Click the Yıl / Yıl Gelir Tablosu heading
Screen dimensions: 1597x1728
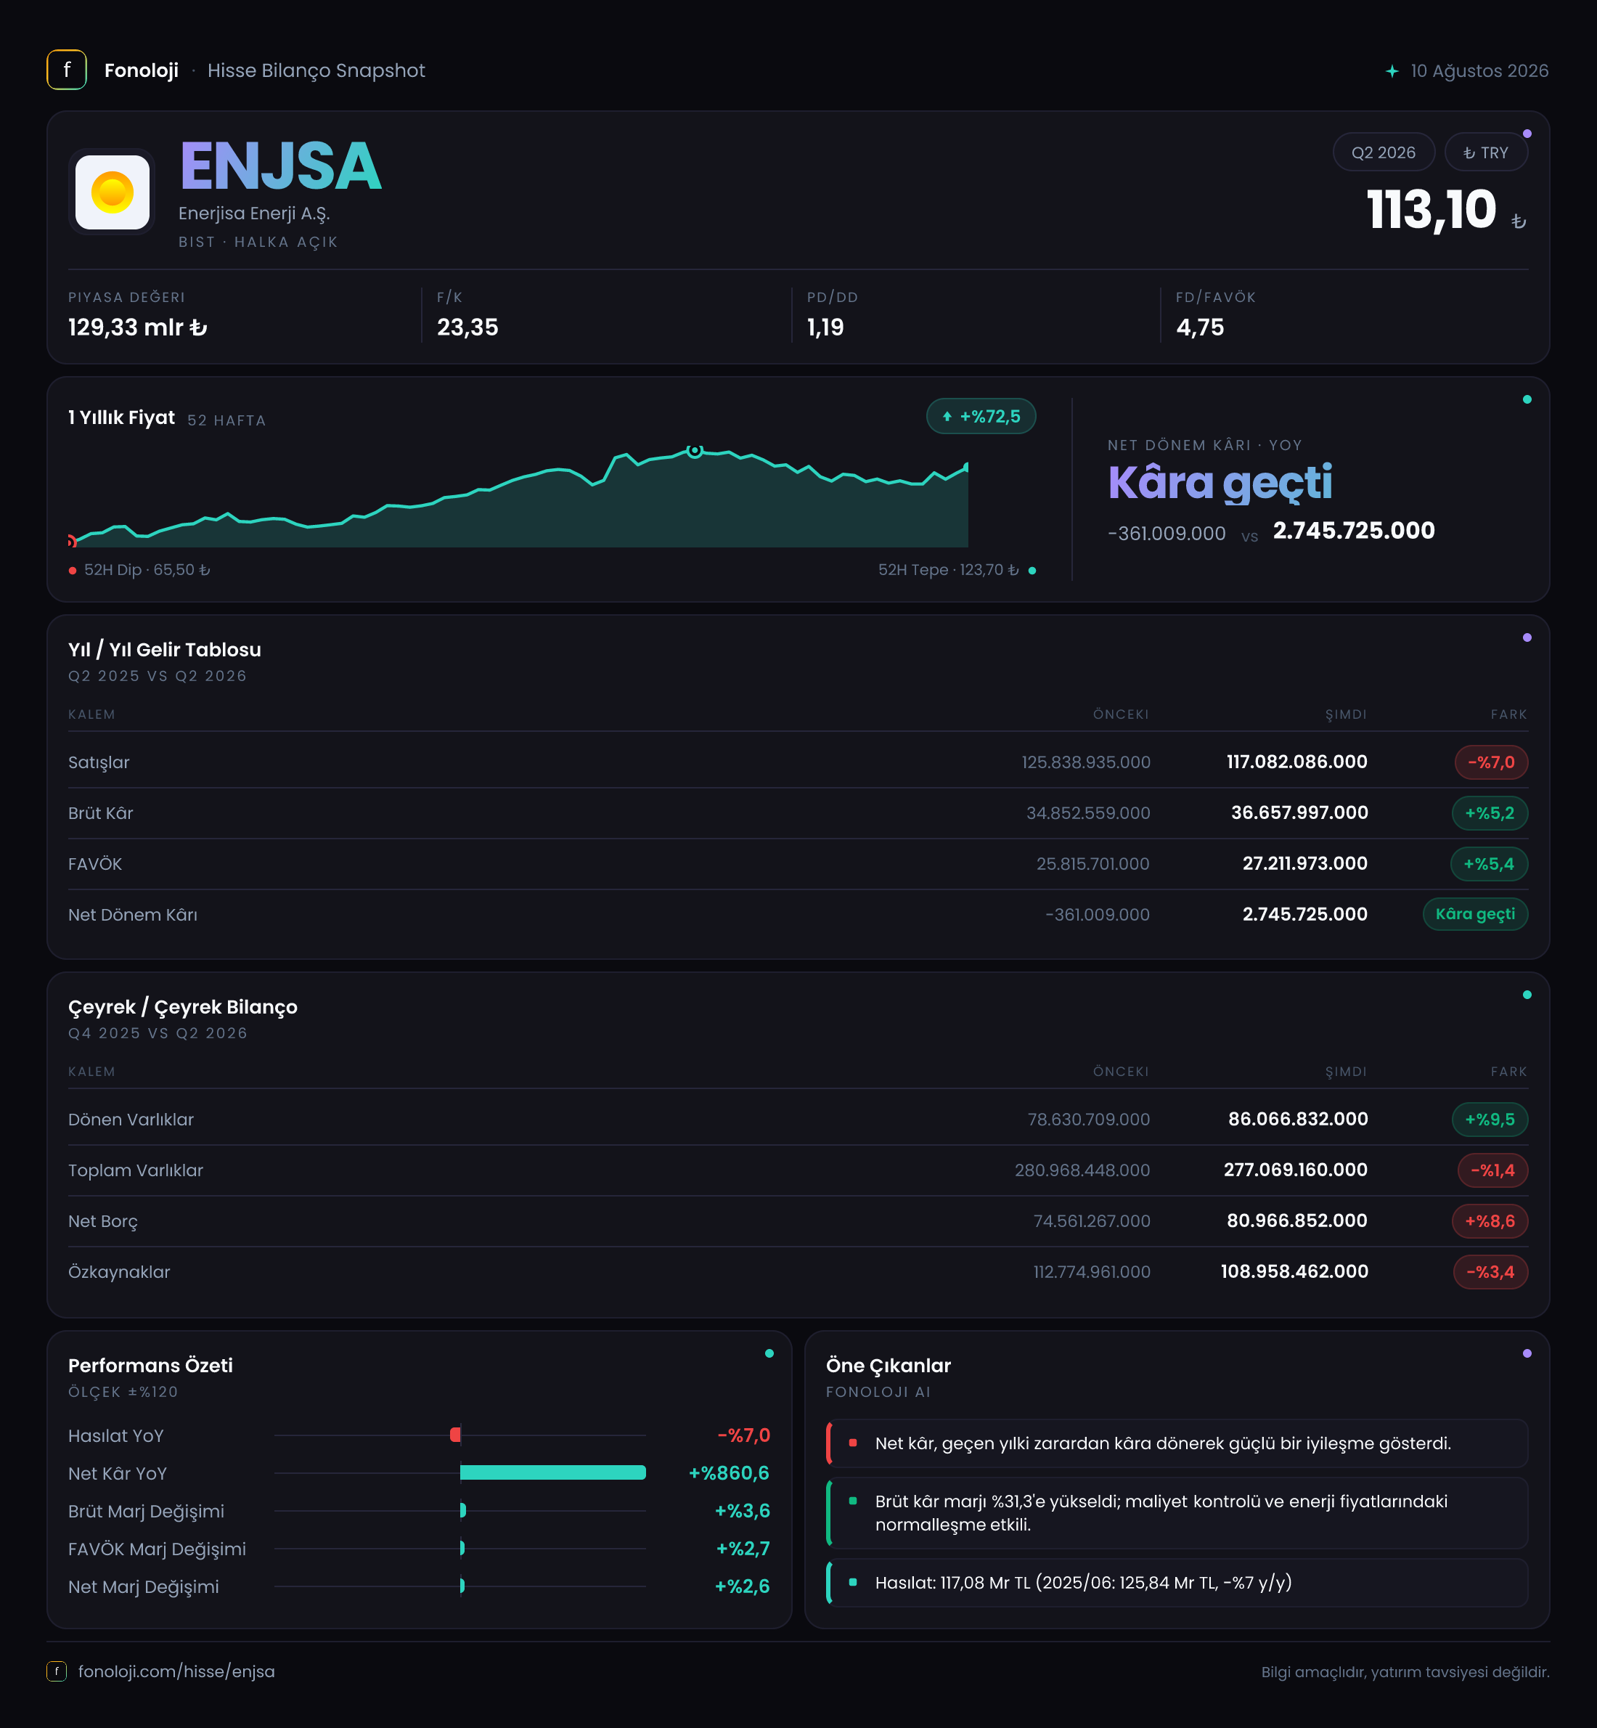pyautogui.click(x=164, y=649)
